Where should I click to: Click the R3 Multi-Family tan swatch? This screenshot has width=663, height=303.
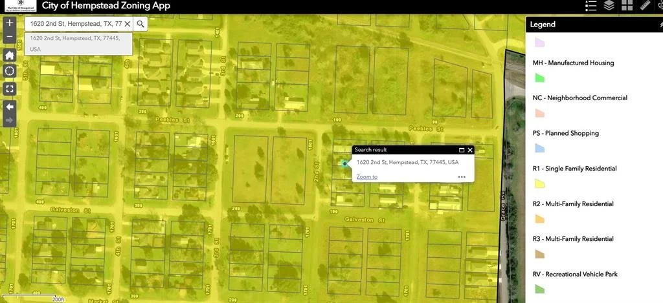click(x=539, y=254)
